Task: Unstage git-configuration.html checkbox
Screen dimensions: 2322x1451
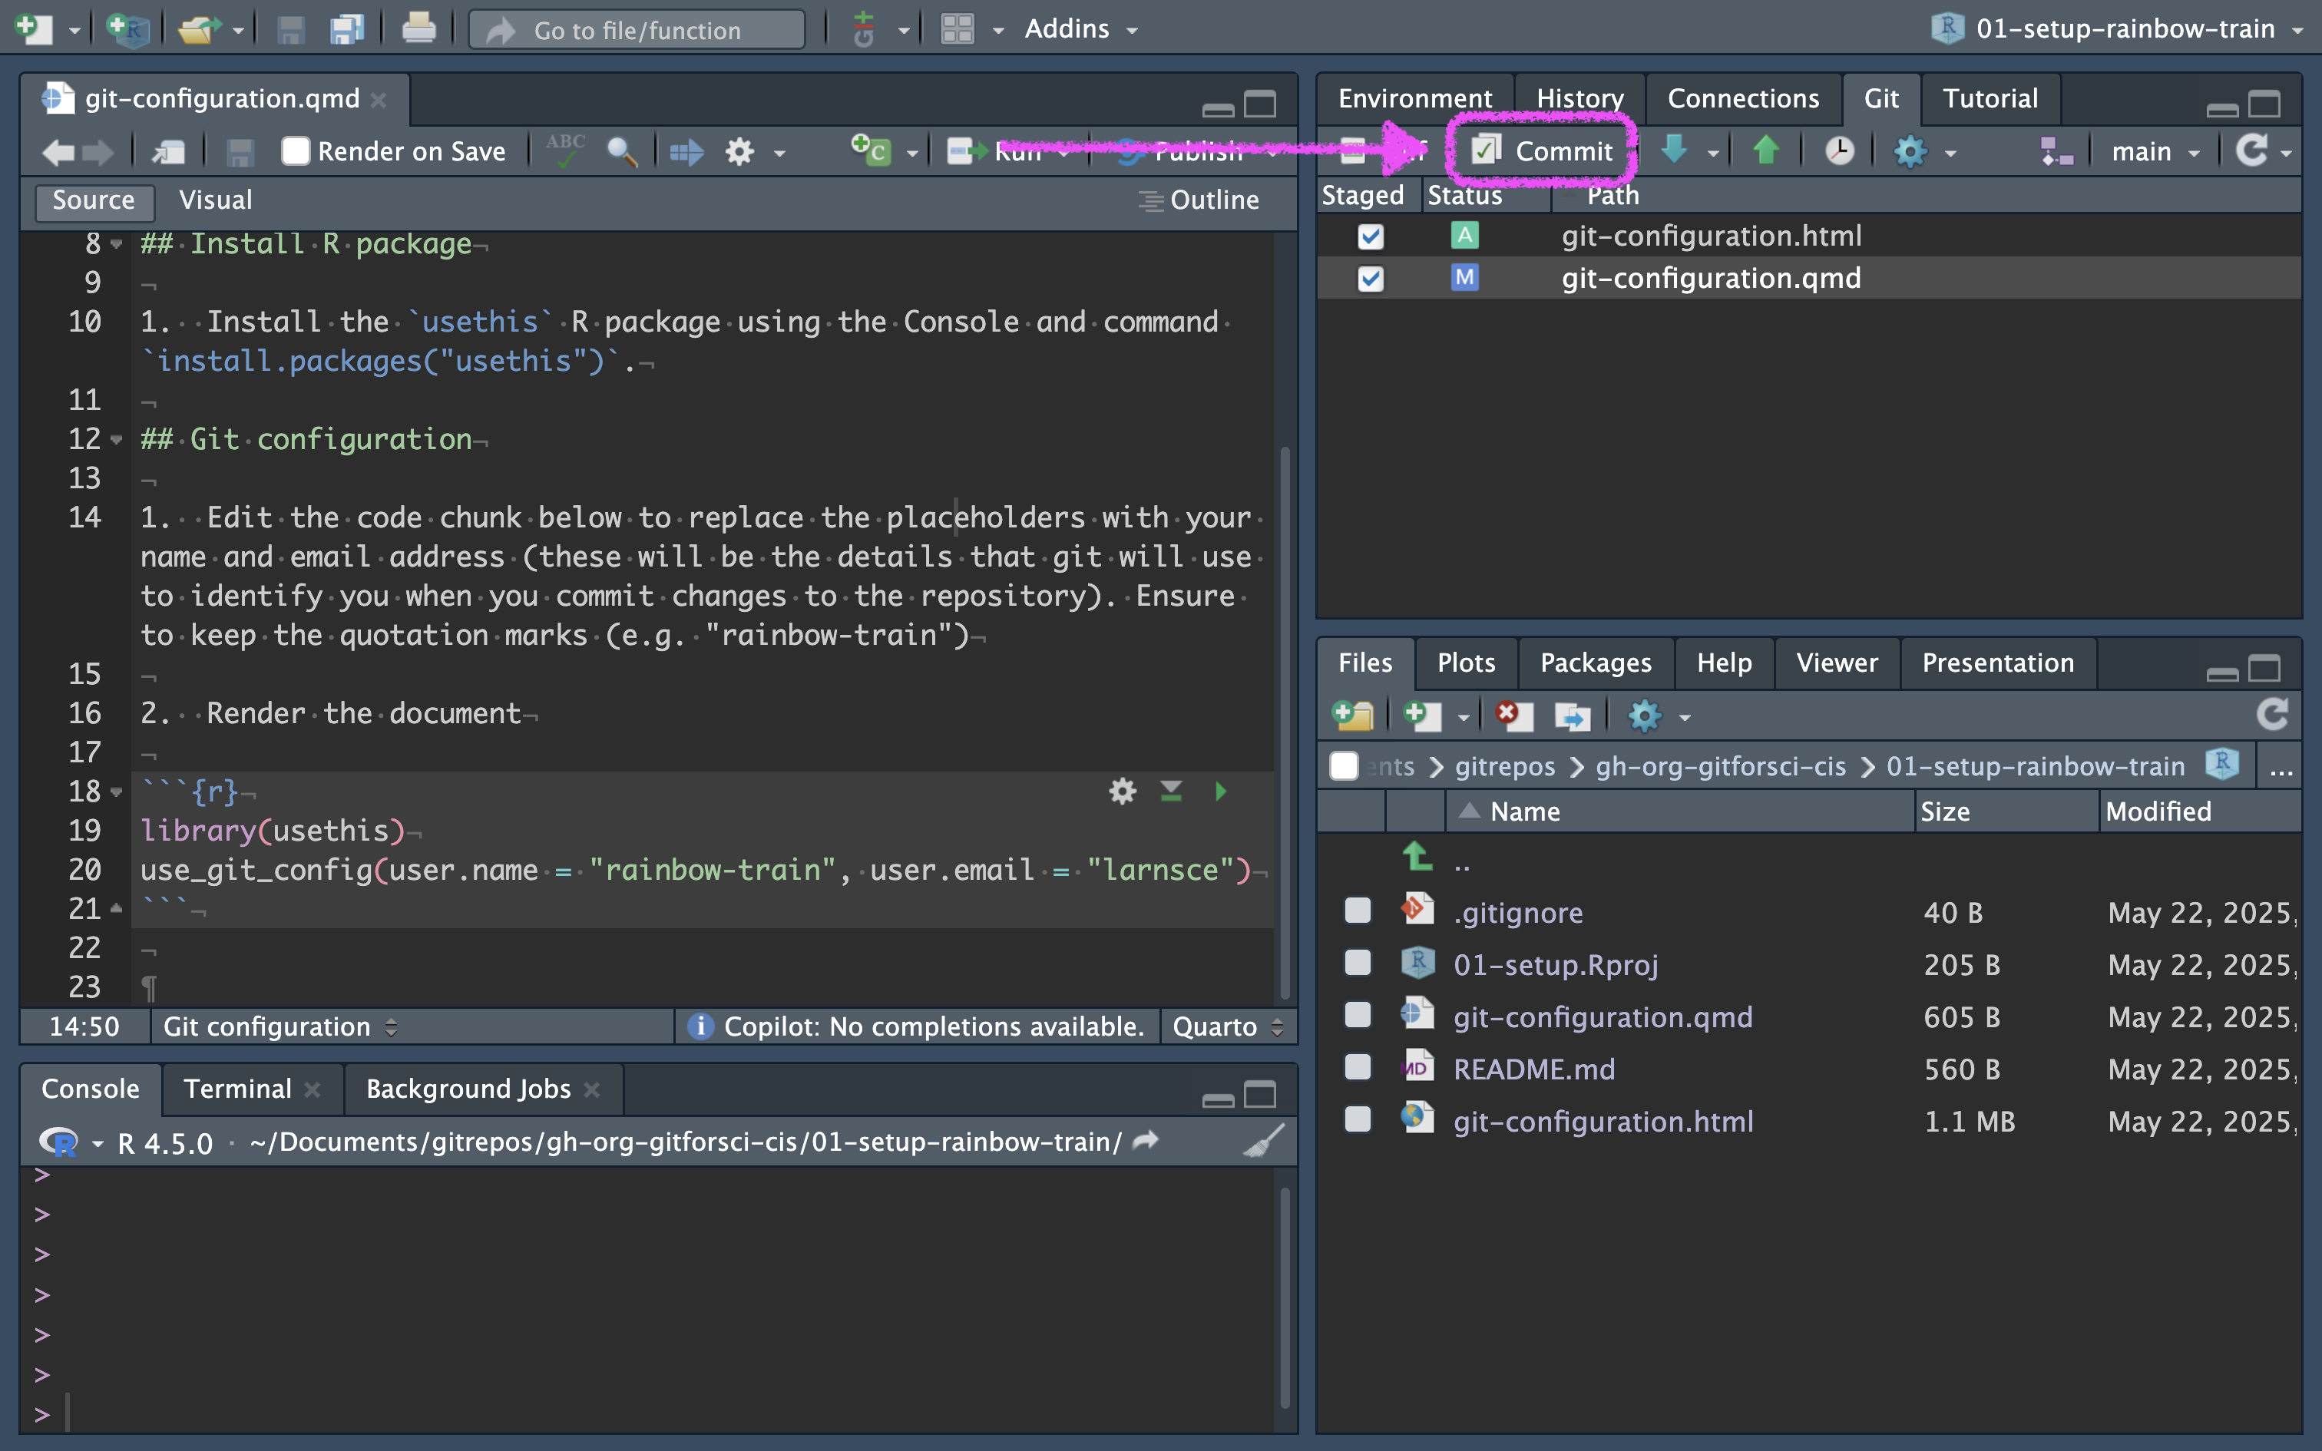Action: click(x=1370, y=236)
